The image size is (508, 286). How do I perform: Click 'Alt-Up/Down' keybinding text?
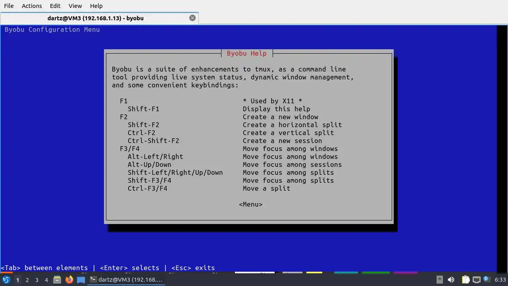tap(149, 164)
